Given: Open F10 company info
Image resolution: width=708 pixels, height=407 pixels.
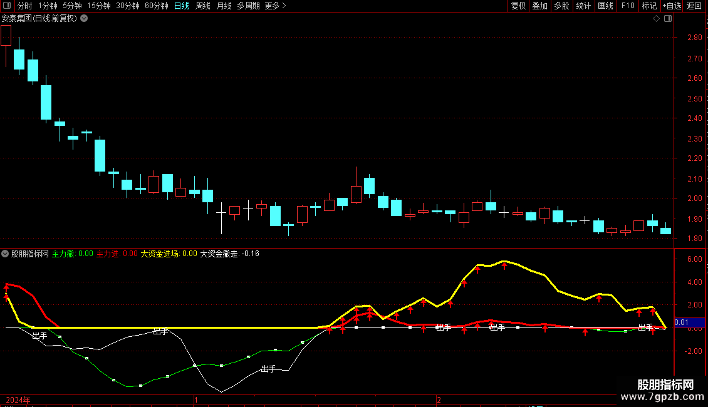Looking at the screenshot, I should coord(628,6).
